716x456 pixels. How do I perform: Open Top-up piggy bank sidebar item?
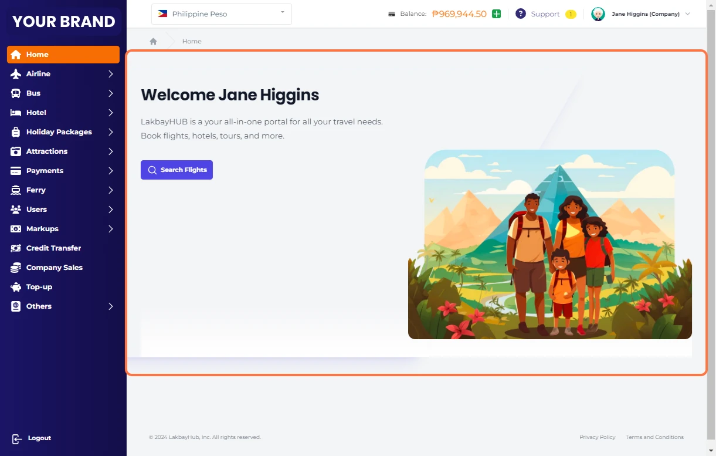[x=39, y=287]
